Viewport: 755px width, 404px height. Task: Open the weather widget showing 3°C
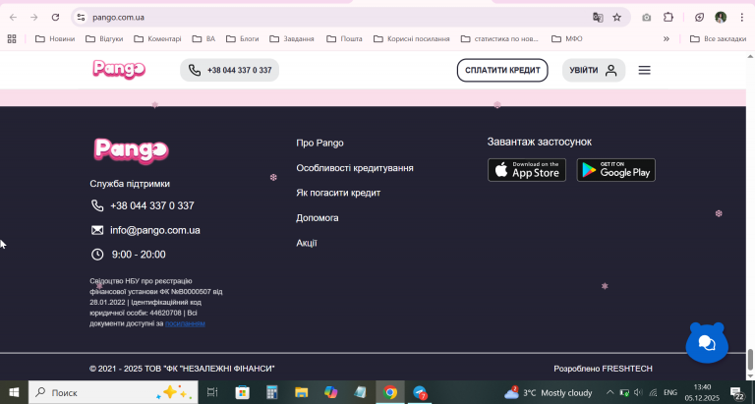click(548, 392)
